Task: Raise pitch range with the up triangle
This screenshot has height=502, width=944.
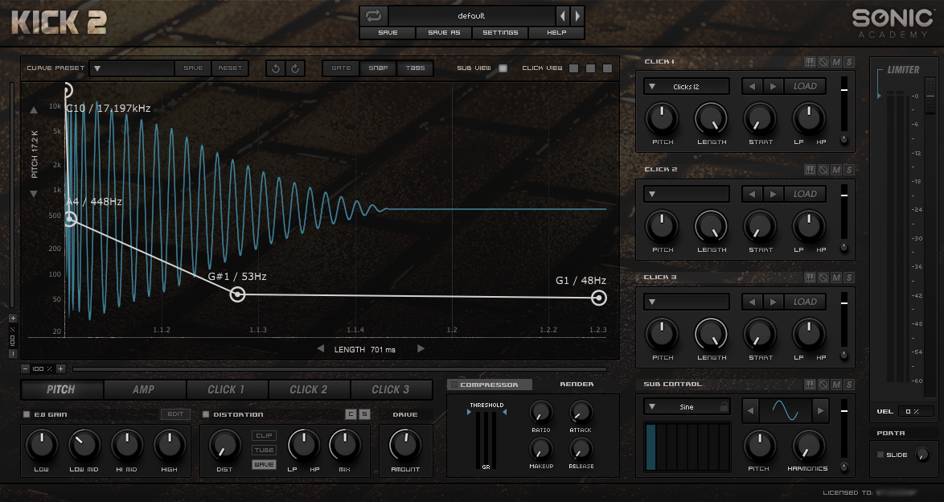Action: pos(34,110)
